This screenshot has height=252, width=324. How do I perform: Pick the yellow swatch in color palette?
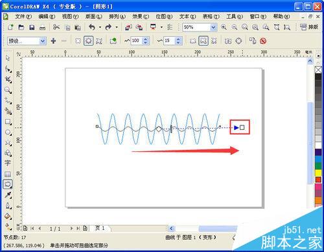point(318,173)
